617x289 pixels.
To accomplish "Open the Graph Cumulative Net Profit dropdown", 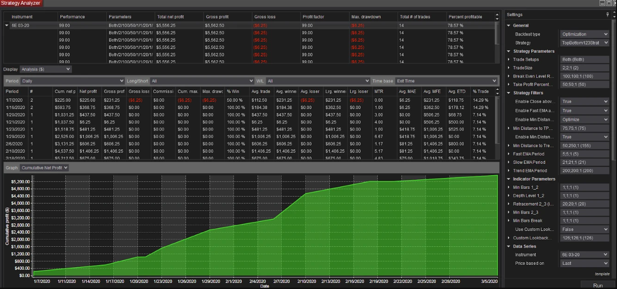I will pos(44,168).
